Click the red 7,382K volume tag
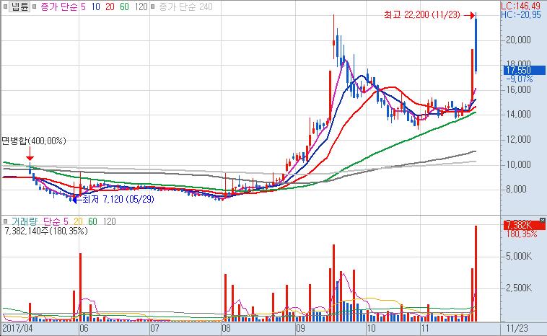 pos(525,226)
